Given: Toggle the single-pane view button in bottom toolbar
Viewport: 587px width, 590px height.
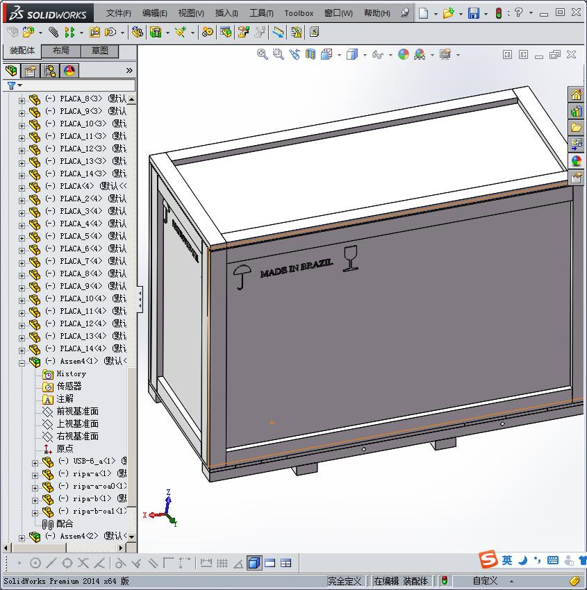Looking at the screenshot, I should (270, 563).
